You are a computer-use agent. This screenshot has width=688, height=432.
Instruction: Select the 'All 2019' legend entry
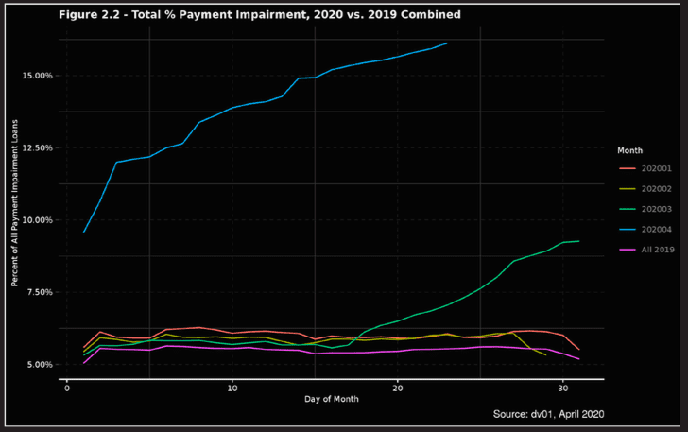click(x=645, y=250)
